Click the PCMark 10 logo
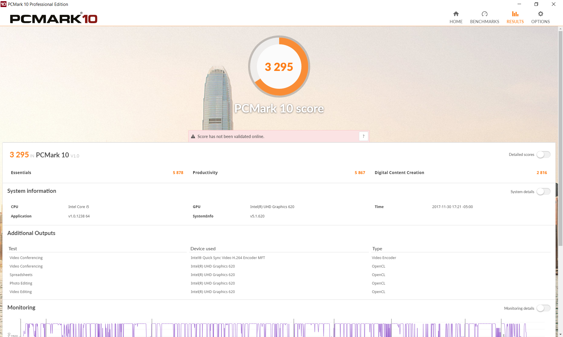Image resolution: width=563 pixels, height=337 pixels. tap(54, 19)
